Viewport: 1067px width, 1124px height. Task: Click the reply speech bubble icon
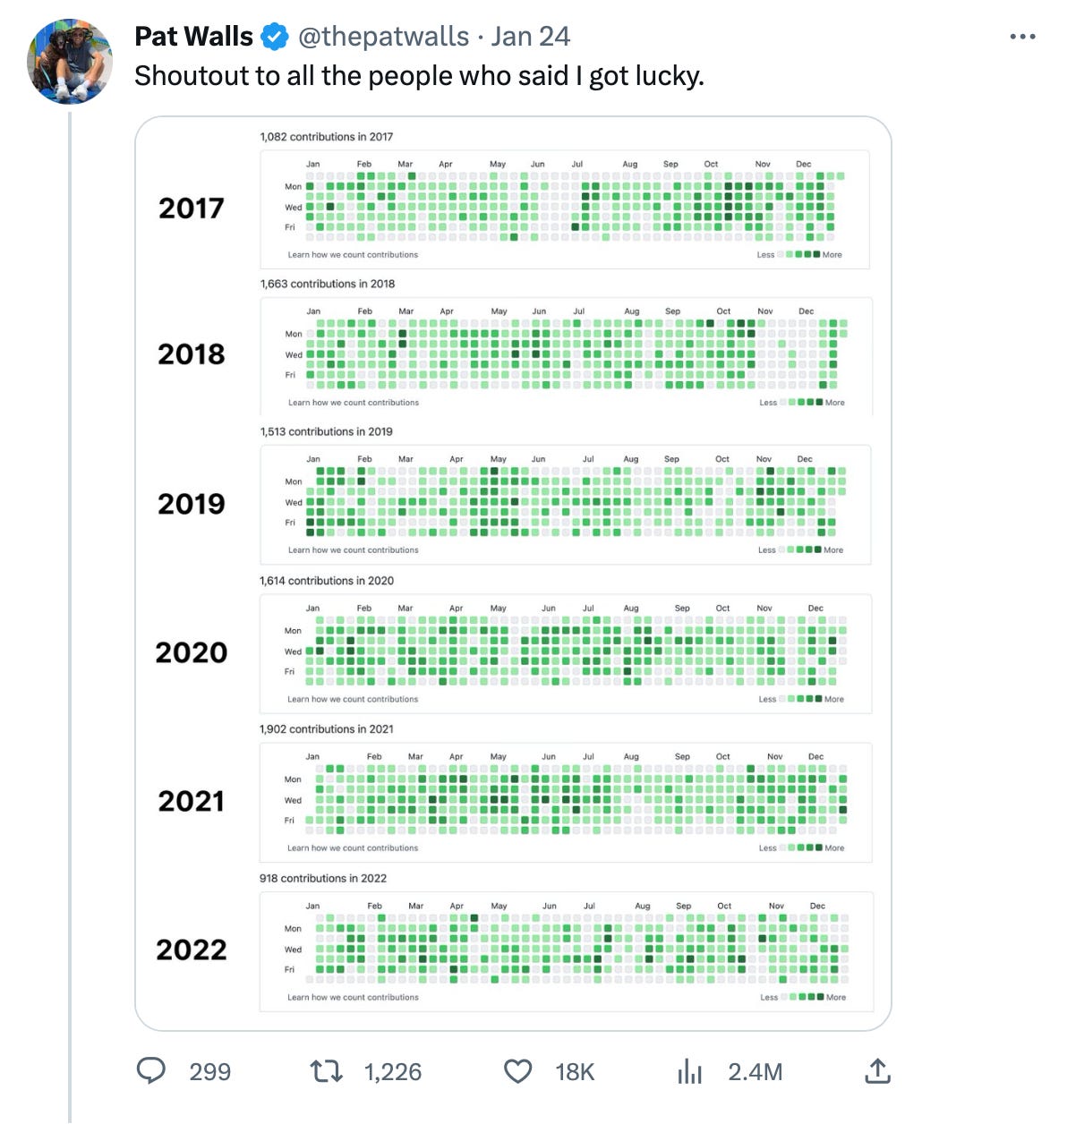(x=150, y=1070)
